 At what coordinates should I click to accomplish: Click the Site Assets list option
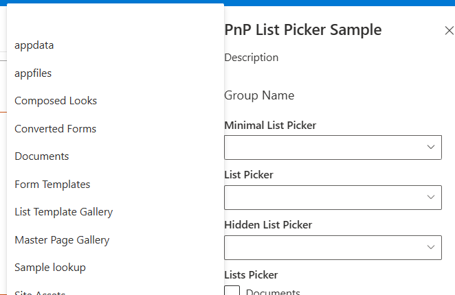coord(40,292)
